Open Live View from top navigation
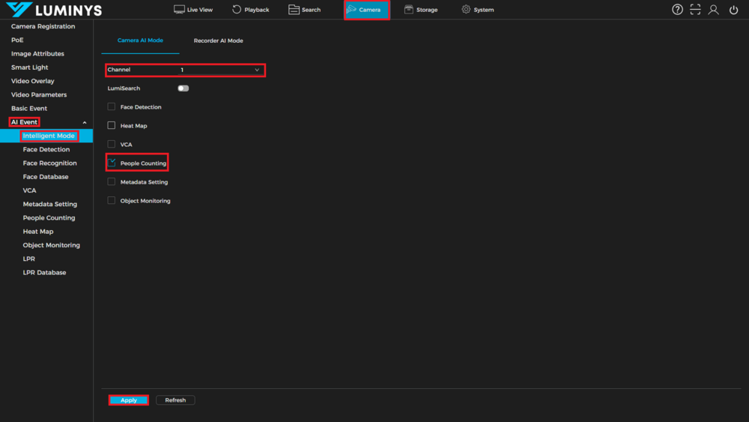The image size is (749, 422). (x=193, y=10)
